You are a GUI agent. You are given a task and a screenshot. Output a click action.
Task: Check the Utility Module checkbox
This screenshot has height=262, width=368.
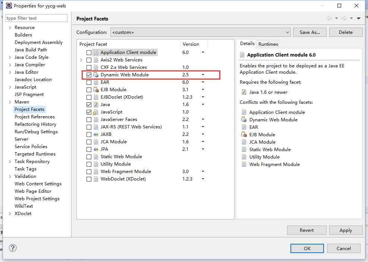coord(89,164)
